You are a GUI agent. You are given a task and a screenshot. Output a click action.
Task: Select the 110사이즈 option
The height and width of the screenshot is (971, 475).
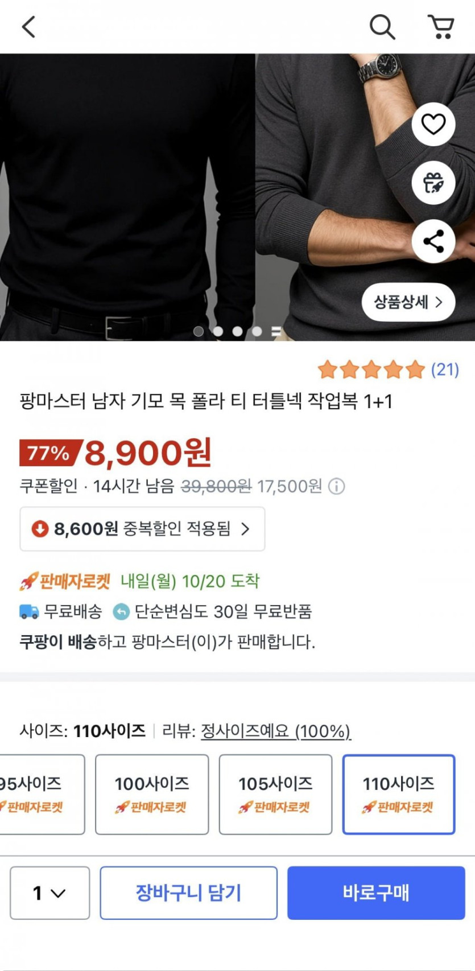coord(398,794)
